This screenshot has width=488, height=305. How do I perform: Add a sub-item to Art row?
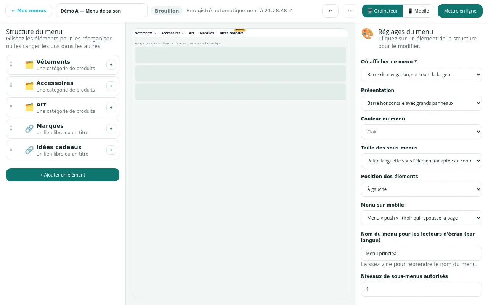pos(111,108)
